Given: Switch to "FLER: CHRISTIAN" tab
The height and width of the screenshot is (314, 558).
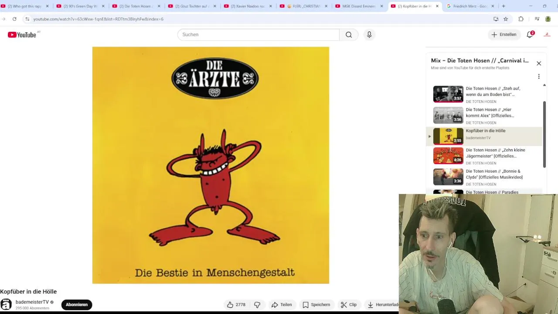Looking at the screenshot, I should coord(304,6).
